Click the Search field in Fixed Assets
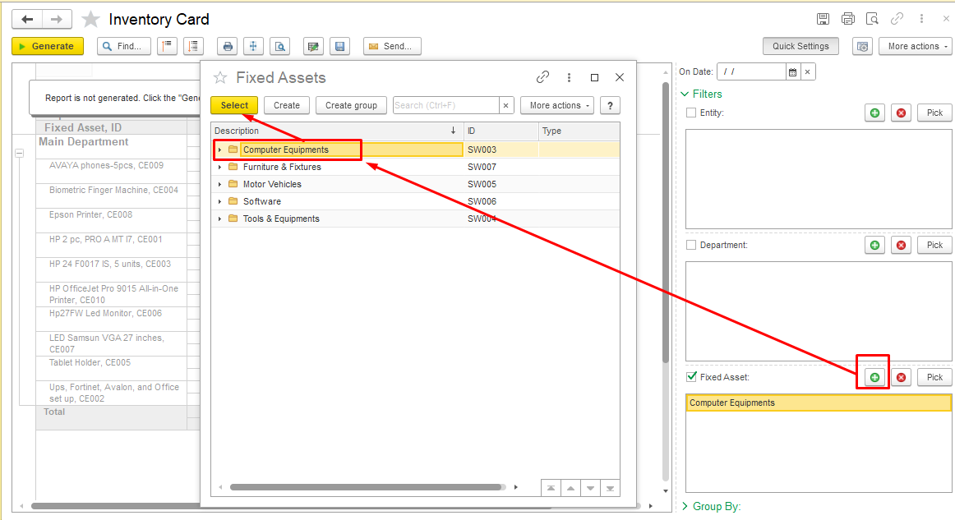 point(445,105)
